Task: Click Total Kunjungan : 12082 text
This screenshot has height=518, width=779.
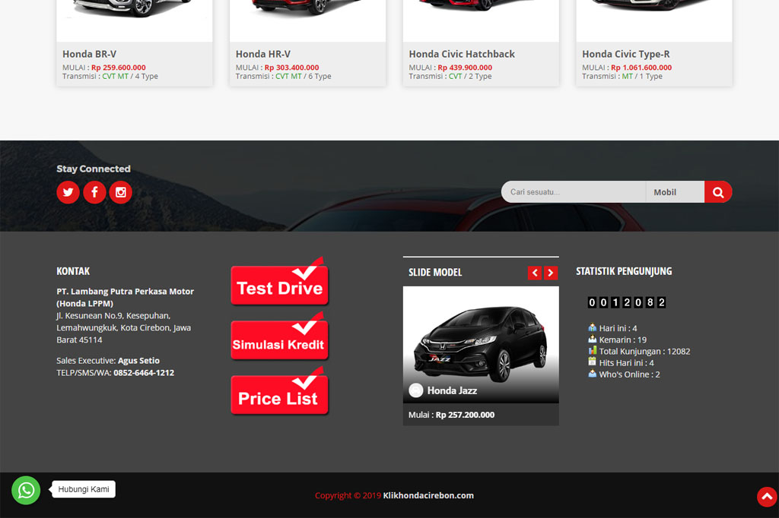Action: [644, 352]
